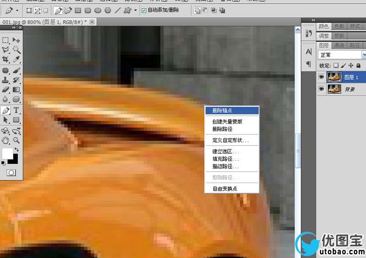Choose 填充路径 from the context menu
366x258 pixels.
click(x=232, y=159)
